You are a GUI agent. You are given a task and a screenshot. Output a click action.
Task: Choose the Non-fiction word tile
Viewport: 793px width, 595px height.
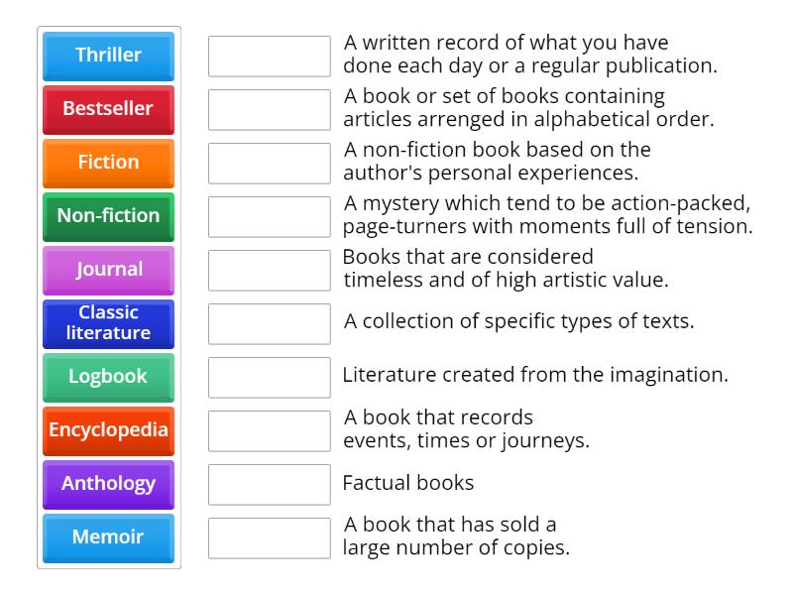coord(108,216)
